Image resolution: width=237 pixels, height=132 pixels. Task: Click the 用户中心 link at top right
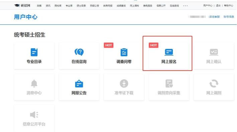point(208,6)
